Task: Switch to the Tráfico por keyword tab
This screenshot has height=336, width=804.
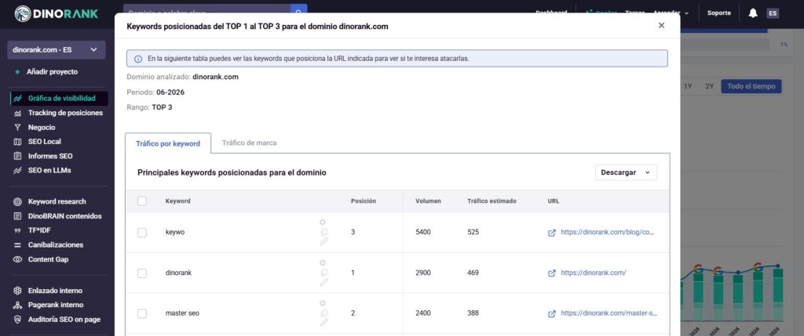Action: 168,143
